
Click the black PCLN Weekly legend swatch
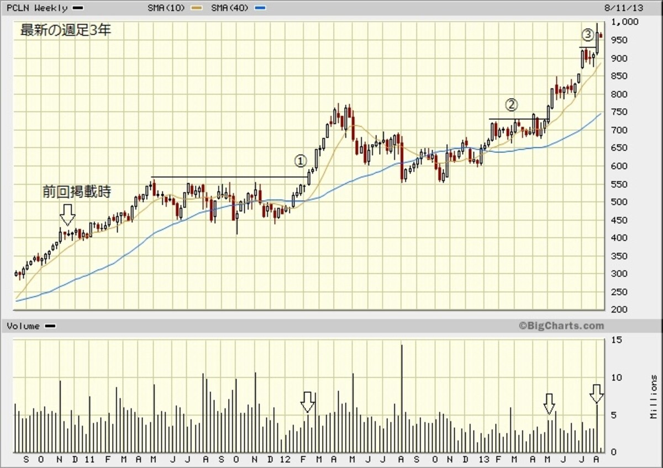(78, 8)
